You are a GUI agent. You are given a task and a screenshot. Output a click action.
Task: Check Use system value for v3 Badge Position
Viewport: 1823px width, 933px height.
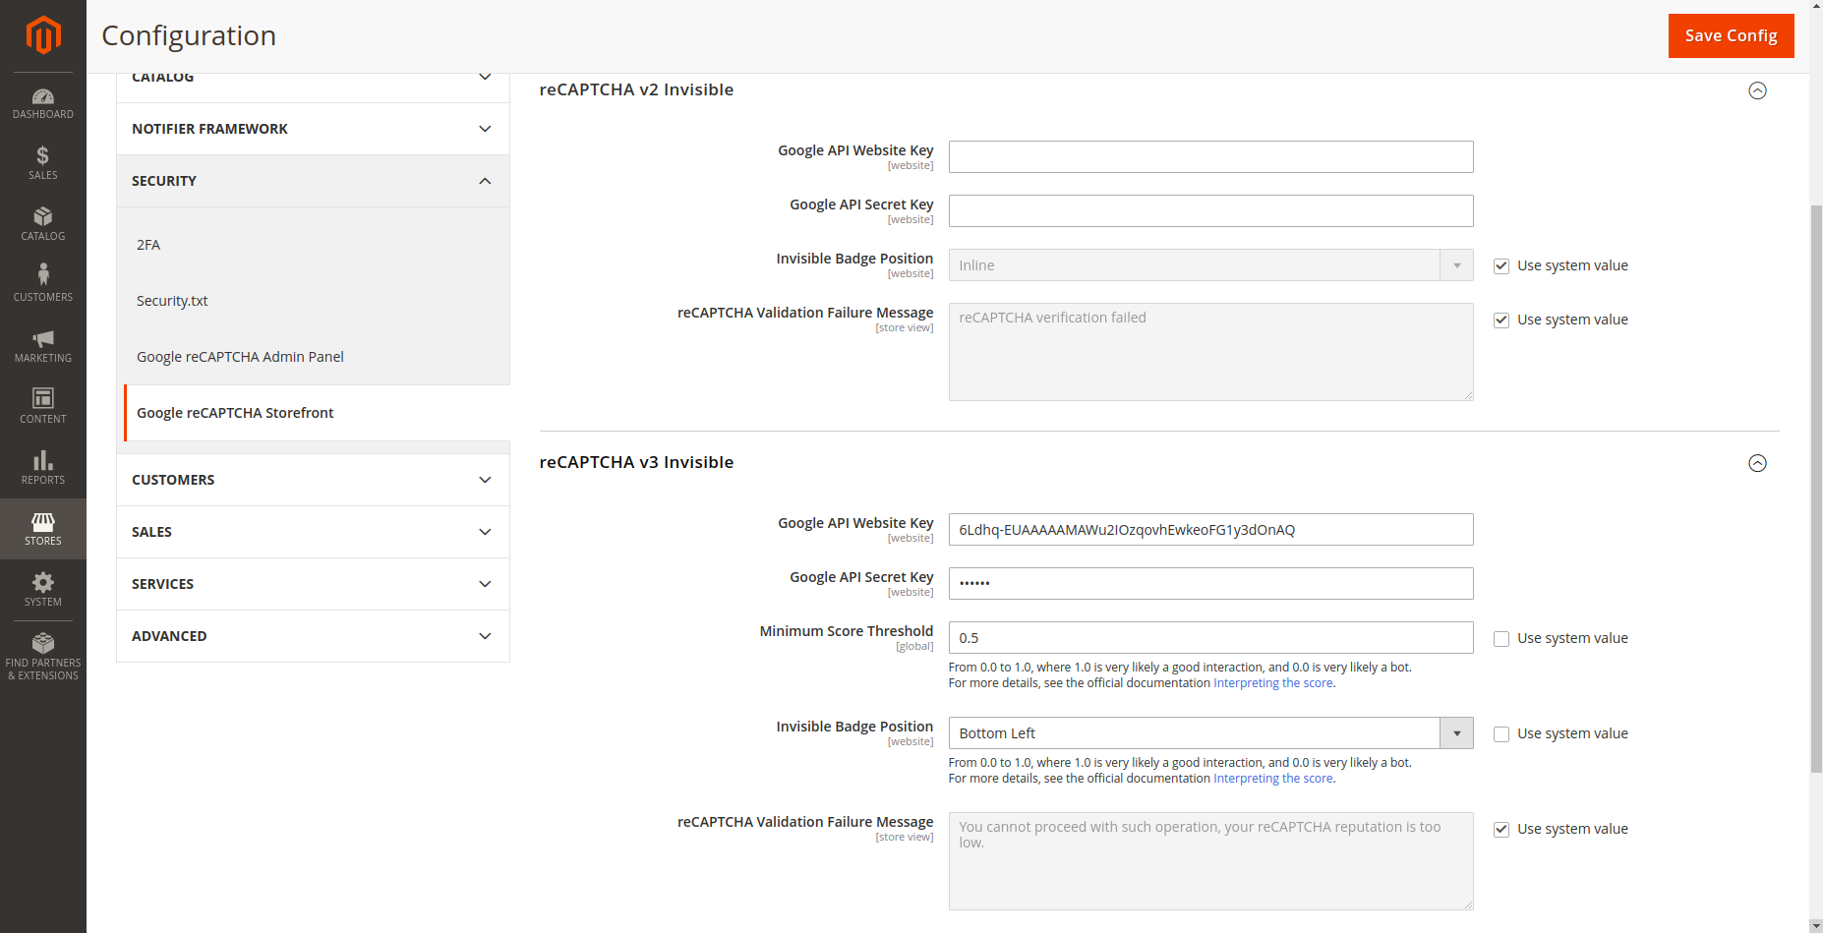pyautogui.click(x=1501, y=733)
